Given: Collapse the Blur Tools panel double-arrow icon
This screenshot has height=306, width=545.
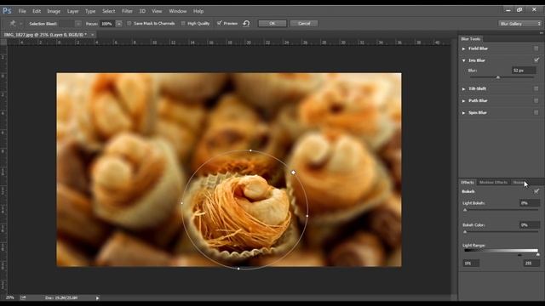Looking at the screenshot, I should (541, 33).
